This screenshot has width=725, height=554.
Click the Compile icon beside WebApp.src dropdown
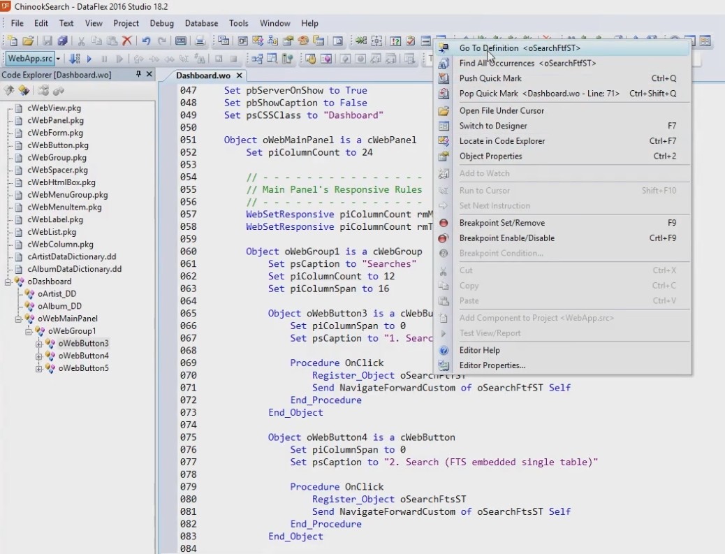tap(74, 59)
